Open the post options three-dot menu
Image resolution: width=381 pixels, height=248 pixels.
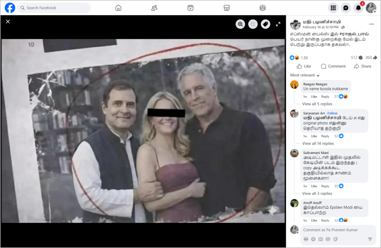tap(371, 24)
